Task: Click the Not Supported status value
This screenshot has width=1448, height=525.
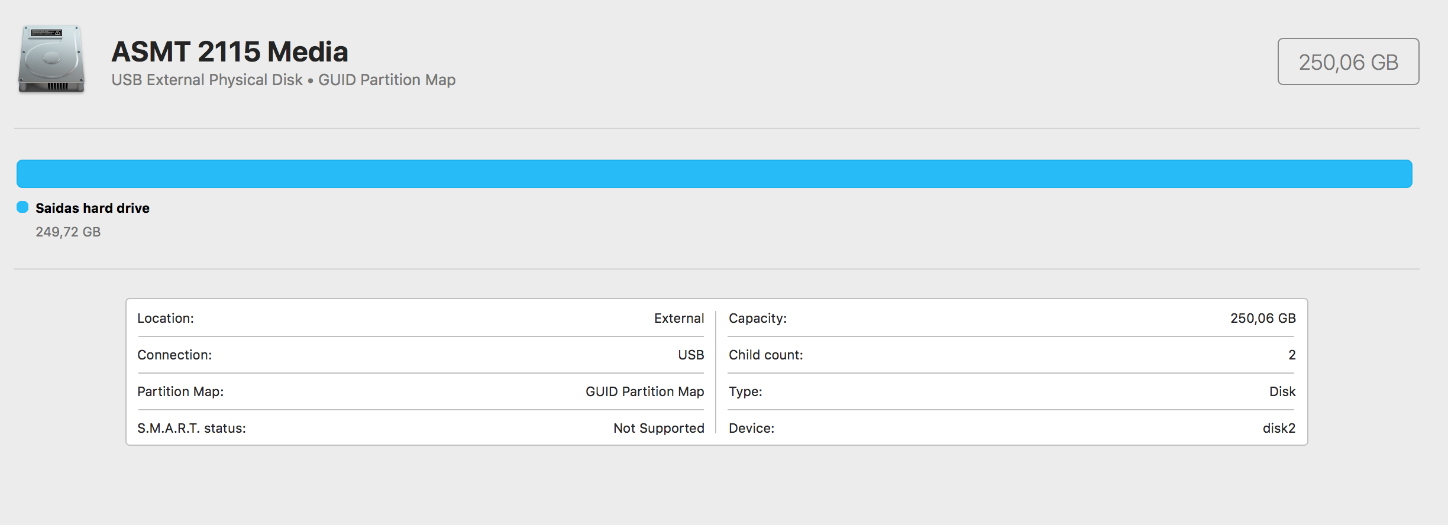Action: point(658,428)
